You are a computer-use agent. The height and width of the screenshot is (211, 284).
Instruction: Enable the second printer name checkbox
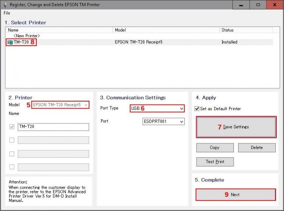[12, 140]
